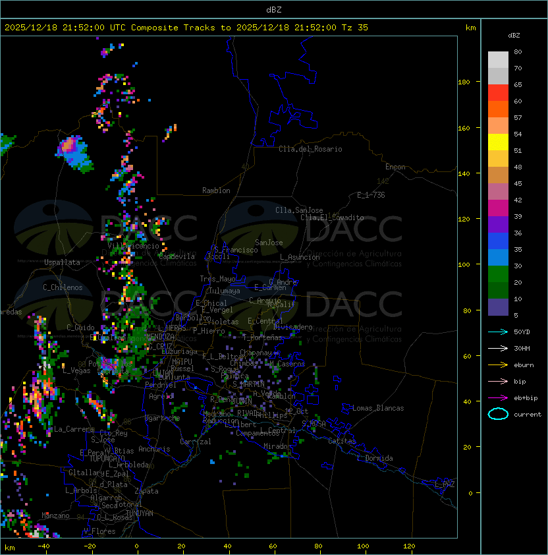548x555 pixels.
Task: Click the 'Tulumaya' map label
Action: 225,291
